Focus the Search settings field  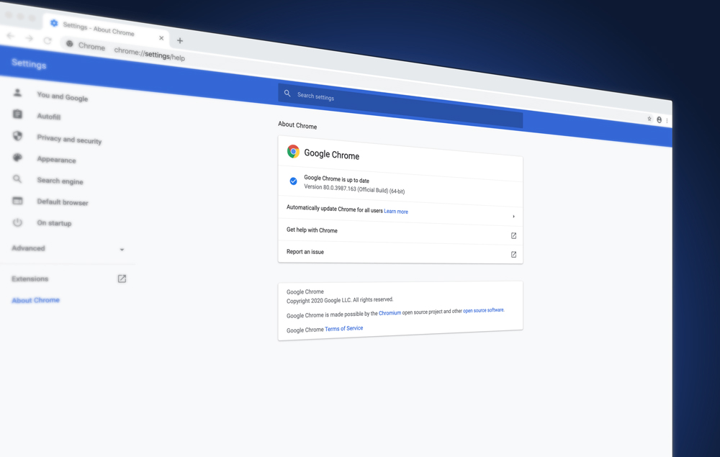click(400, 106)
